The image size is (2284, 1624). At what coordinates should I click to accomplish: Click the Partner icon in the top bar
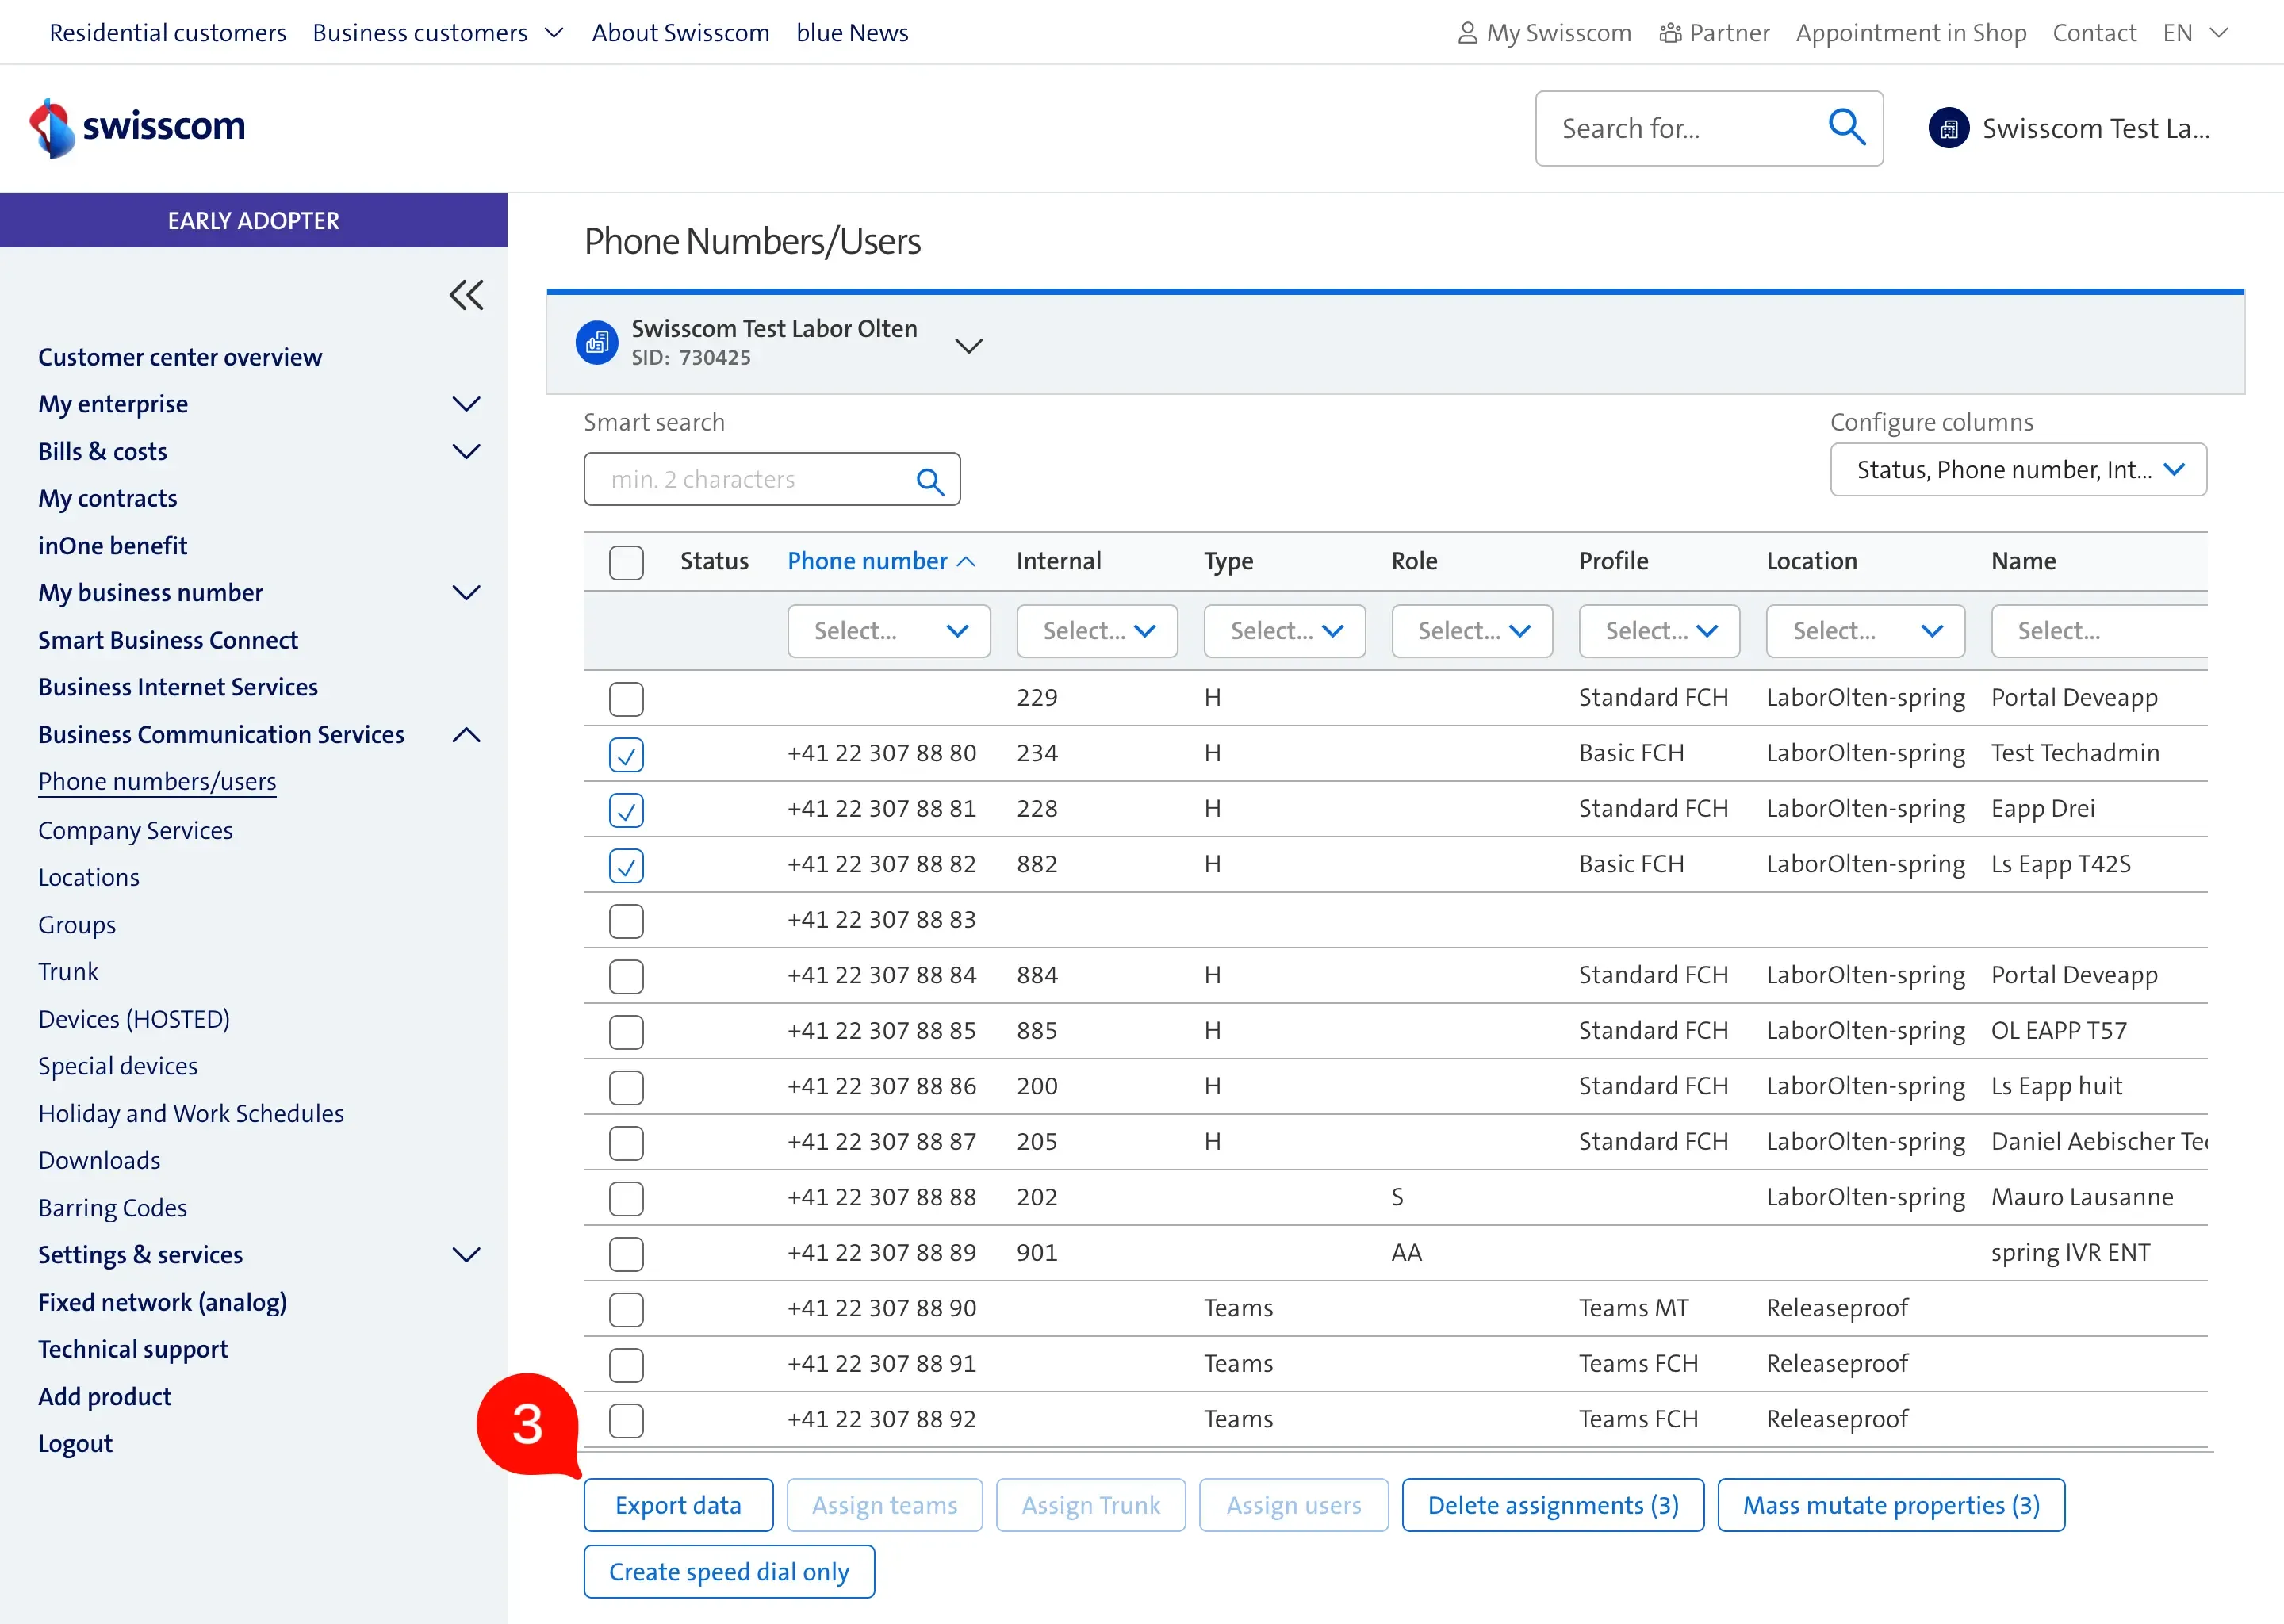[1670, 33]
